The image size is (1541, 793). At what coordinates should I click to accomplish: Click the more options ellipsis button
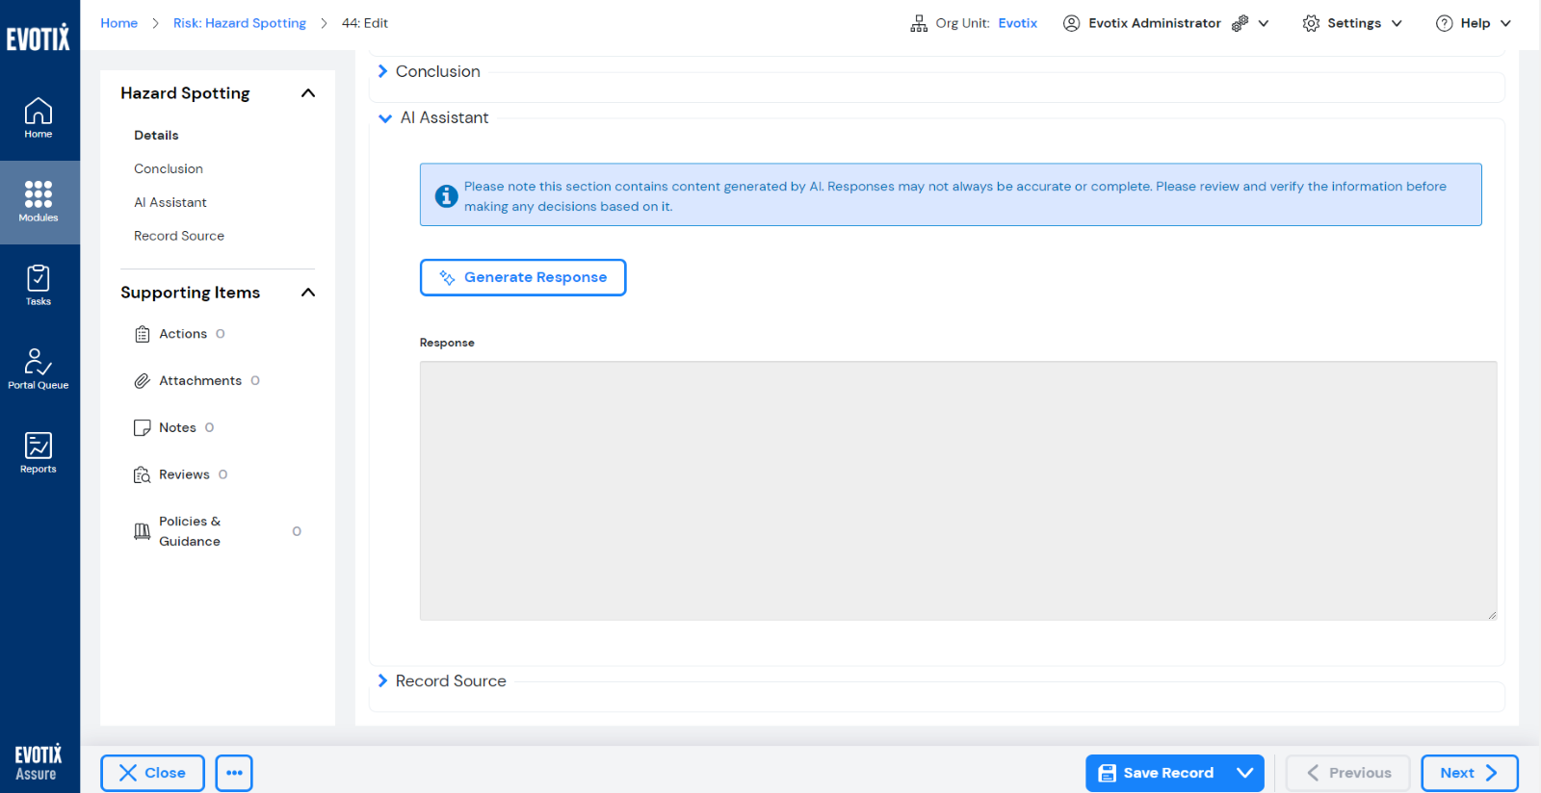coord(234,773)
